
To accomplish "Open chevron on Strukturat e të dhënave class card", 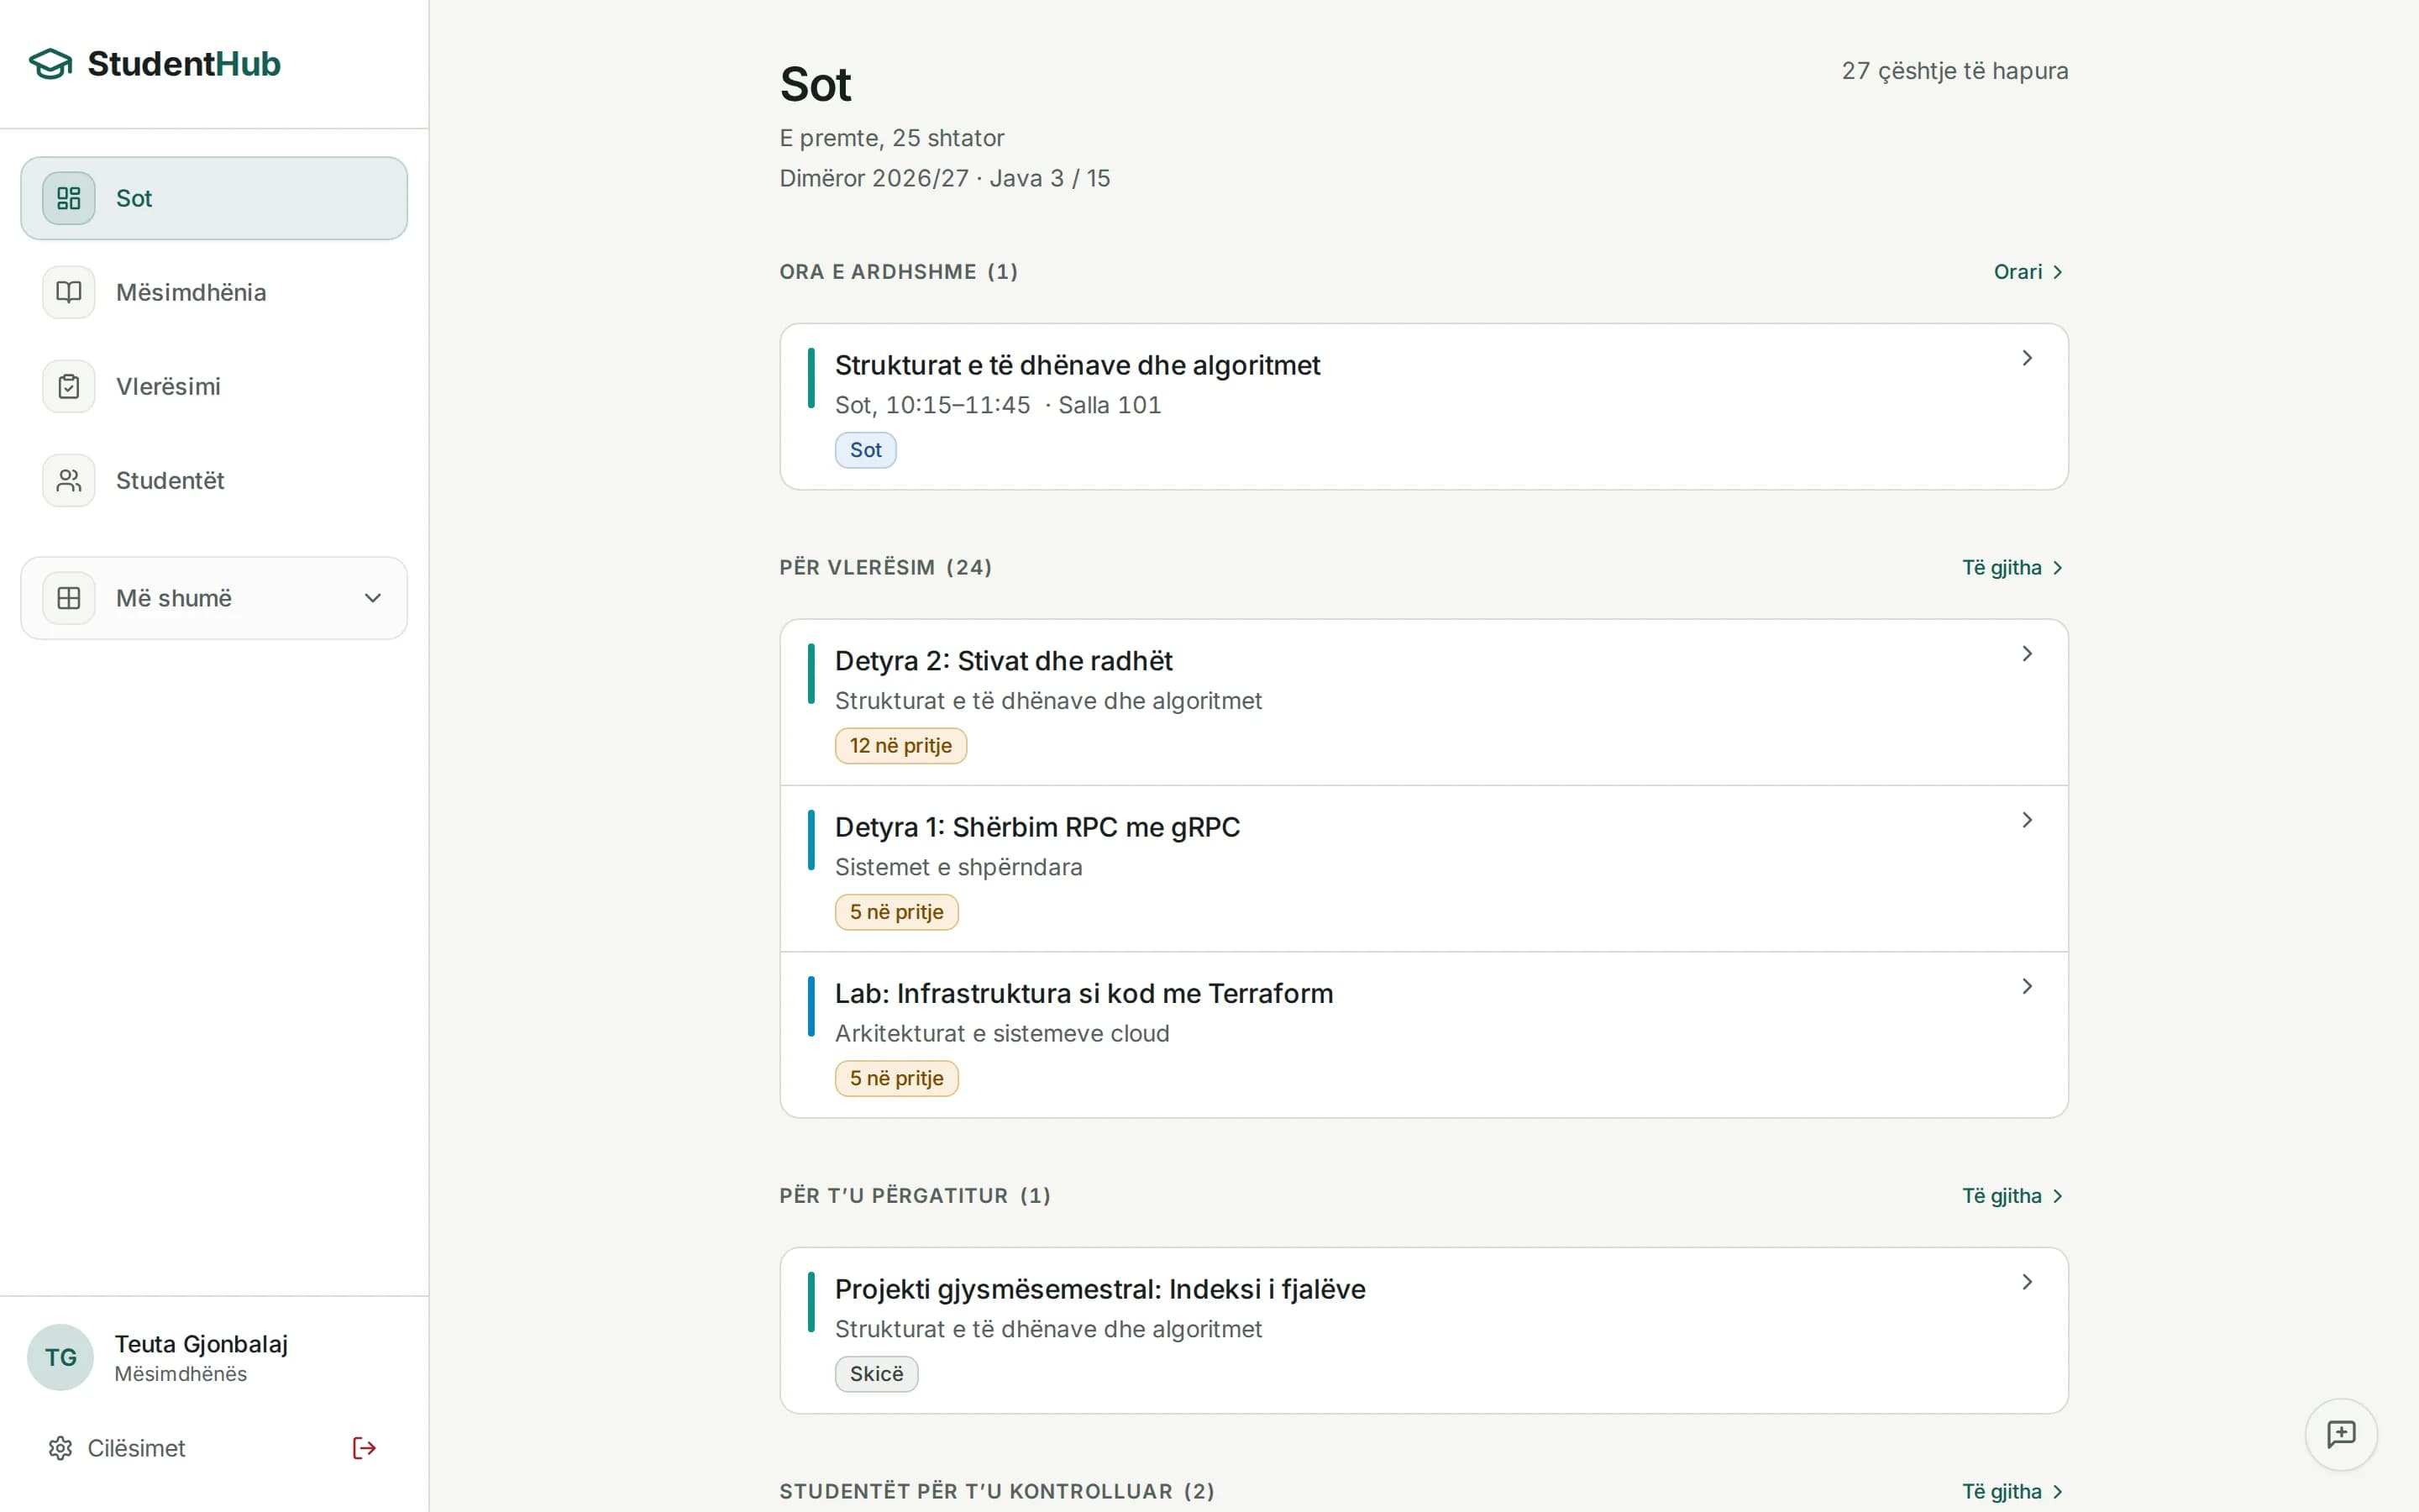I will [x=2027, y=358].
